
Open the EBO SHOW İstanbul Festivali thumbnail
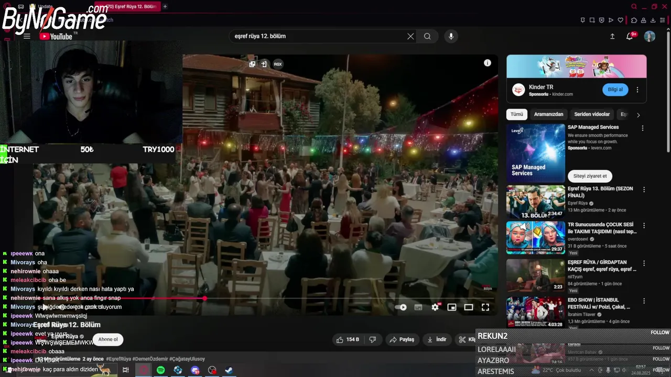[x=535, y=313]
